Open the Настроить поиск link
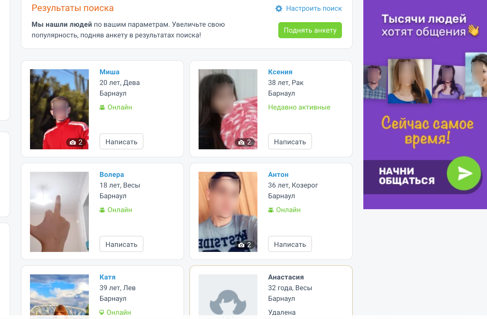Image resolution: width=487 pixels, height=319 pixels. pos(314,9)
